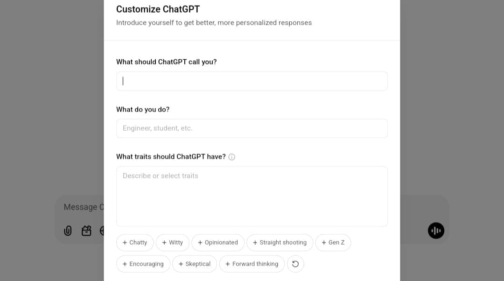Add the Gen Z trait
Screen dimensions: 504x281
point(333,242)
